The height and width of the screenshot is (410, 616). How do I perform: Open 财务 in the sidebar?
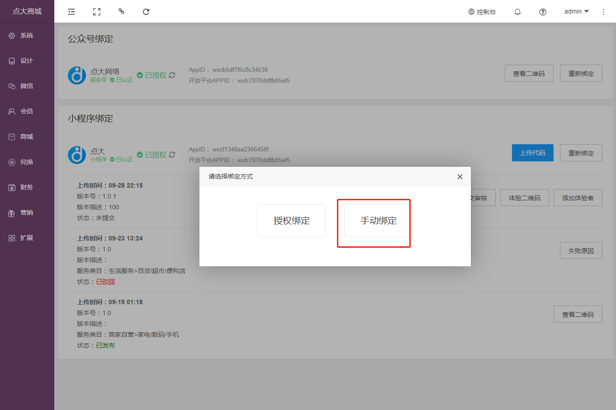click(x=27, y=187)
